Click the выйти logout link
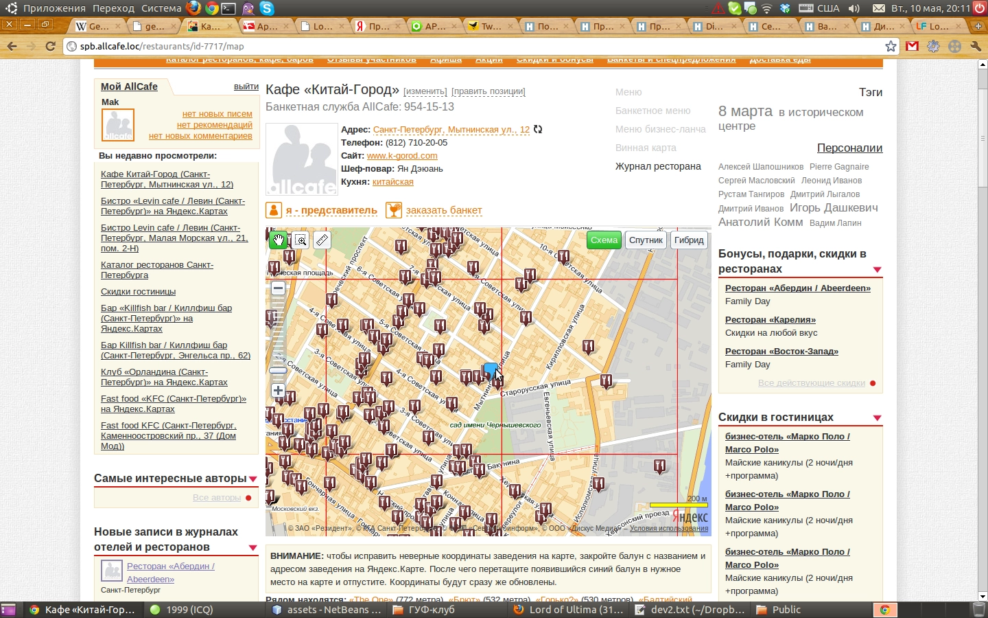The height and width of the screenshot is (618, 988). pyautogui.click(x=246, y=87)
